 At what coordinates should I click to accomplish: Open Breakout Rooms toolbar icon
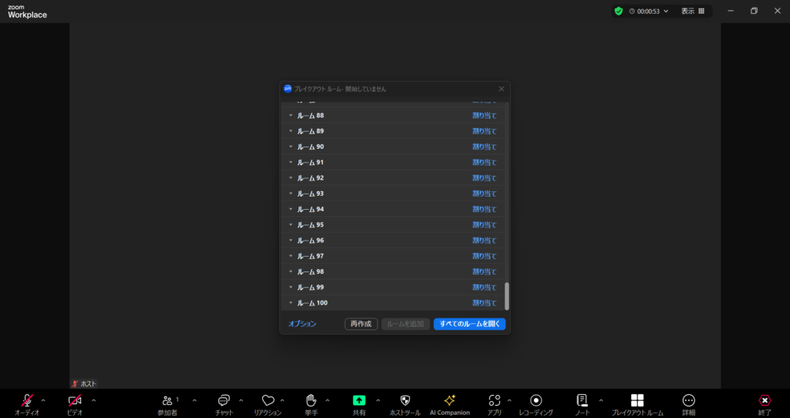(x=637, y=400)
